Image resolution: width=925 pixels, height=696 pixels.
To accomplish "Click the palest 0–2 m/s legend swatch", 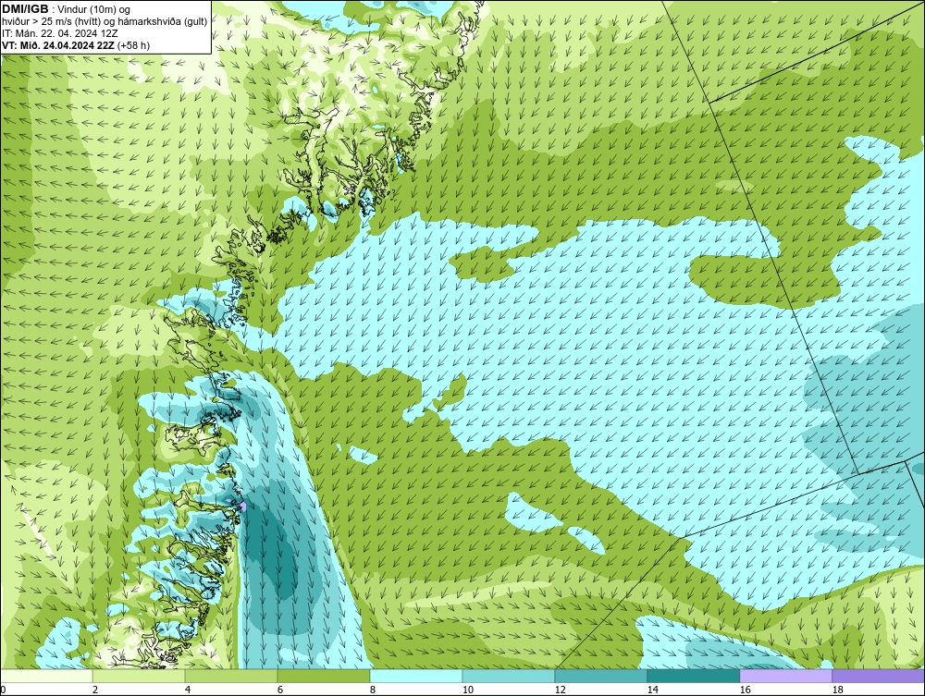I will coord(46,676).
